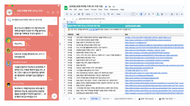Click the toolbar search magnifier icon

click(x=67, y=14)
